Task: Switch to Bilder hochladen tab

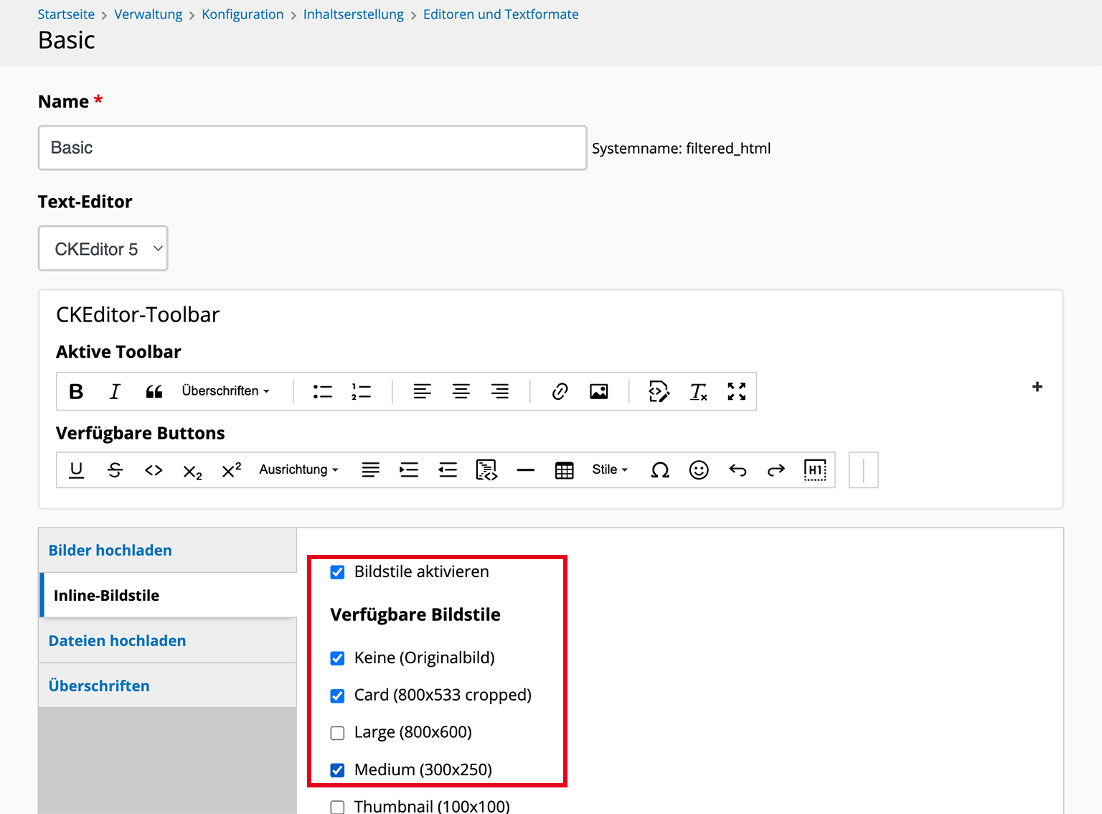Action: (x=110, y=551)
